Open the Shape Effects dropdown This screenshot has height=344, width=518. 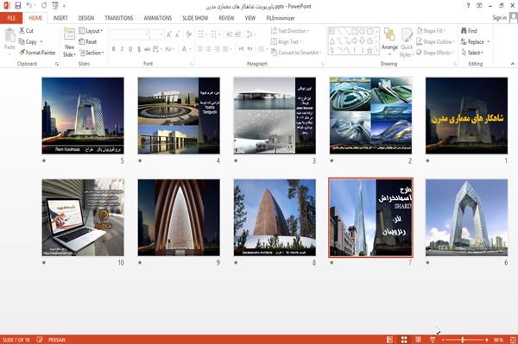[x=435, y=53]
